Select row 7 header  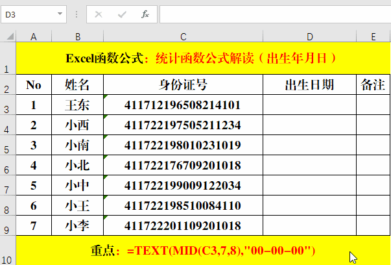8,185
